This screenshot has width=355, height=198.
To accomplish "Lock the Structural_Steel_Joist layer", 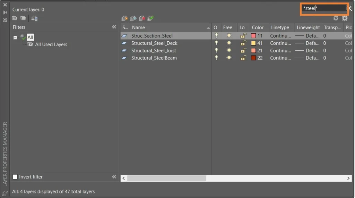I will 243,51.
